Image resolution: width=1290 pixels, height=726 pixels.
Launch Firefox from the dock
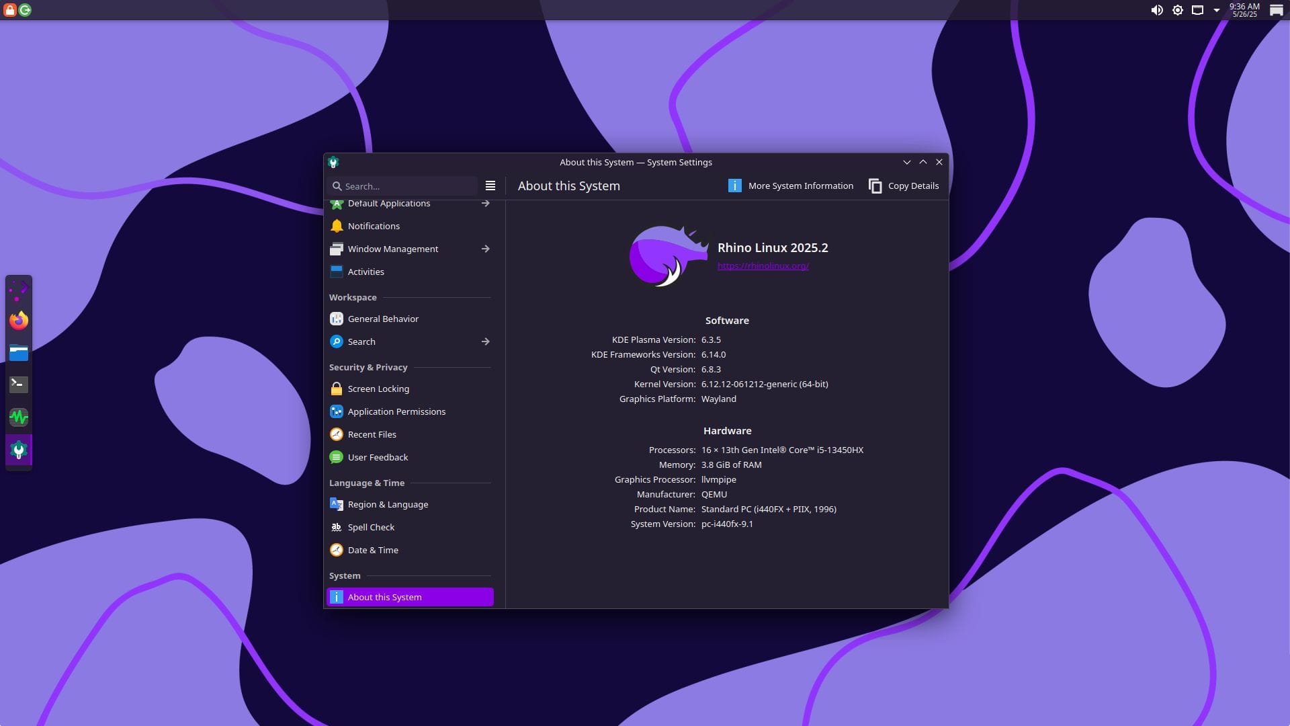click(19, 321)
